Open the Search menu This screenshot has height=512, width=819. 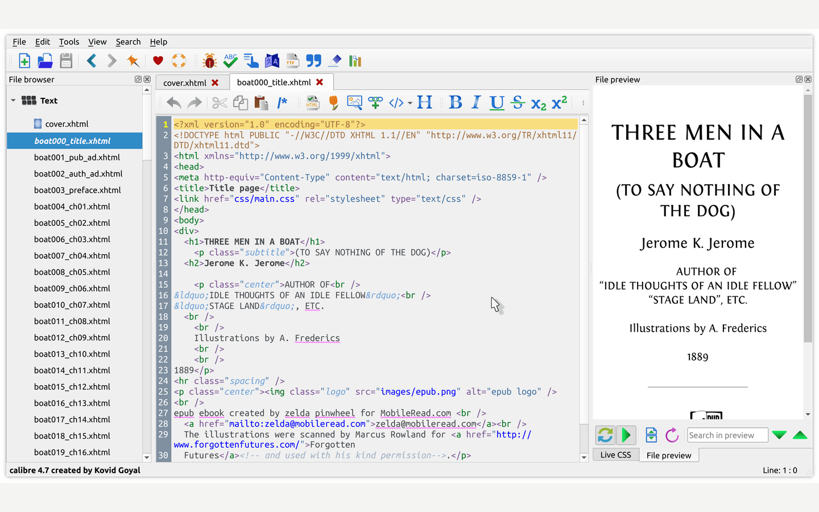coord(128,42)
